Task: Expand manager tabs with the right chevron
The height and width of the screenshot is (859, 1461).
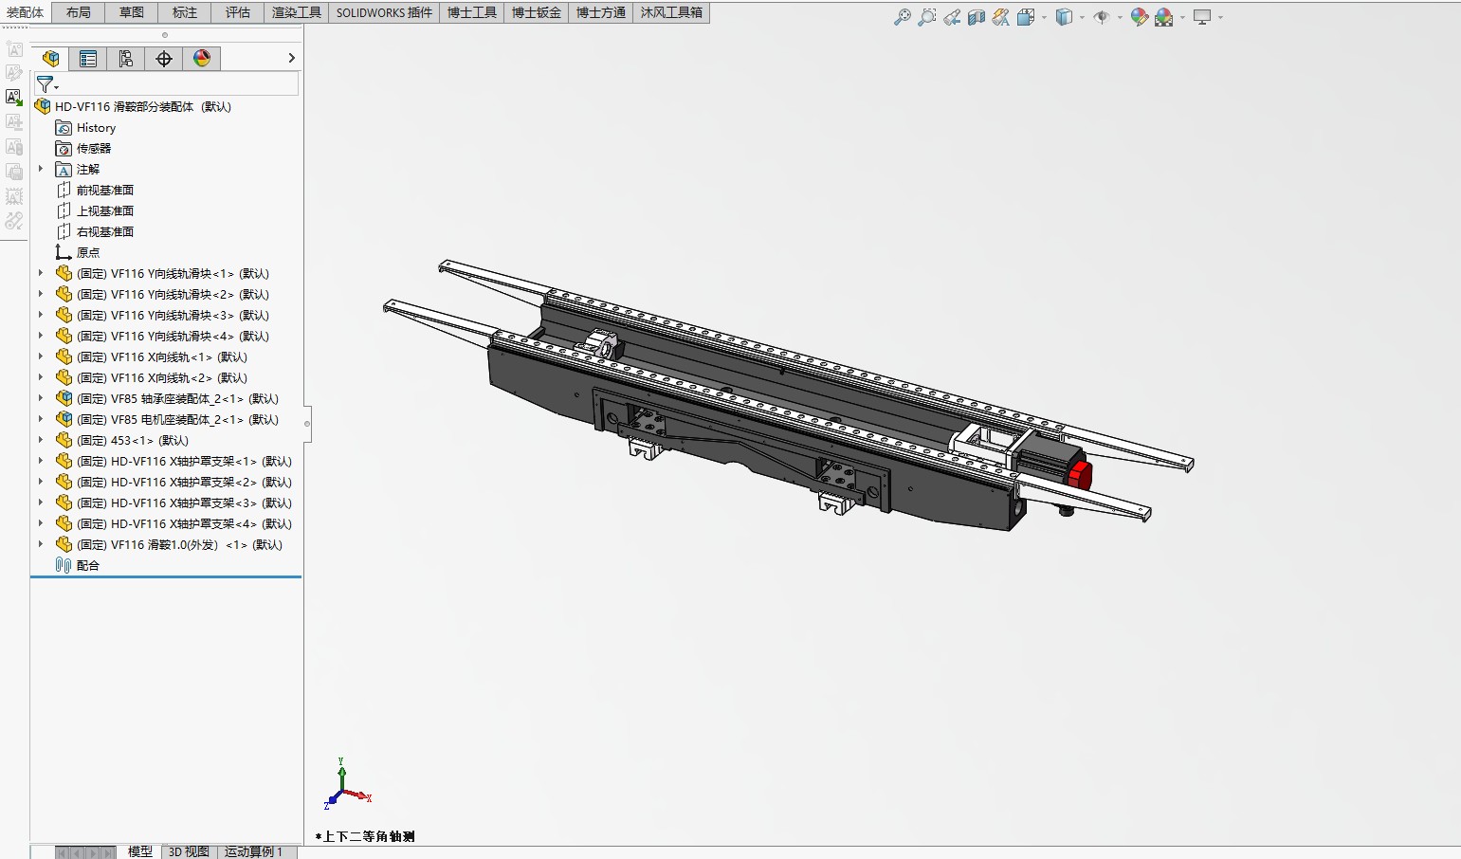Action: [x=291, y=58]
